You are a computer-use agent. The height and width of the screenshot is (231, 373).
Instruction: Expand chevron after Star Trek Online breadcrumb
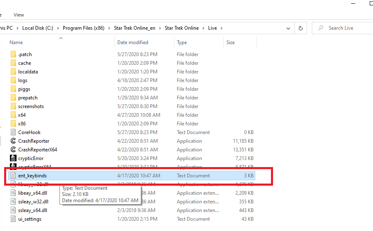(x=203, y=28)
